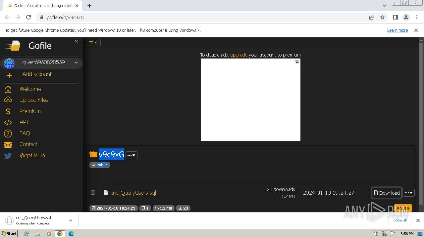Click the taskbar clock showing 8:58 PM
The width and height of the screenshot is (424, 238).
coord(407,234)
